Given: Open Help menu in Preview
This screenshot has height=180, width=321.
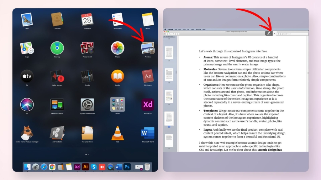Looking at the screenshot, I should click(204, 29).
